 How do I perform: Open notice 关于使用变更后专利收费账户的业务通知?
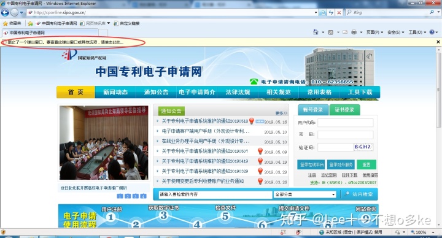[x=203, y=181]
